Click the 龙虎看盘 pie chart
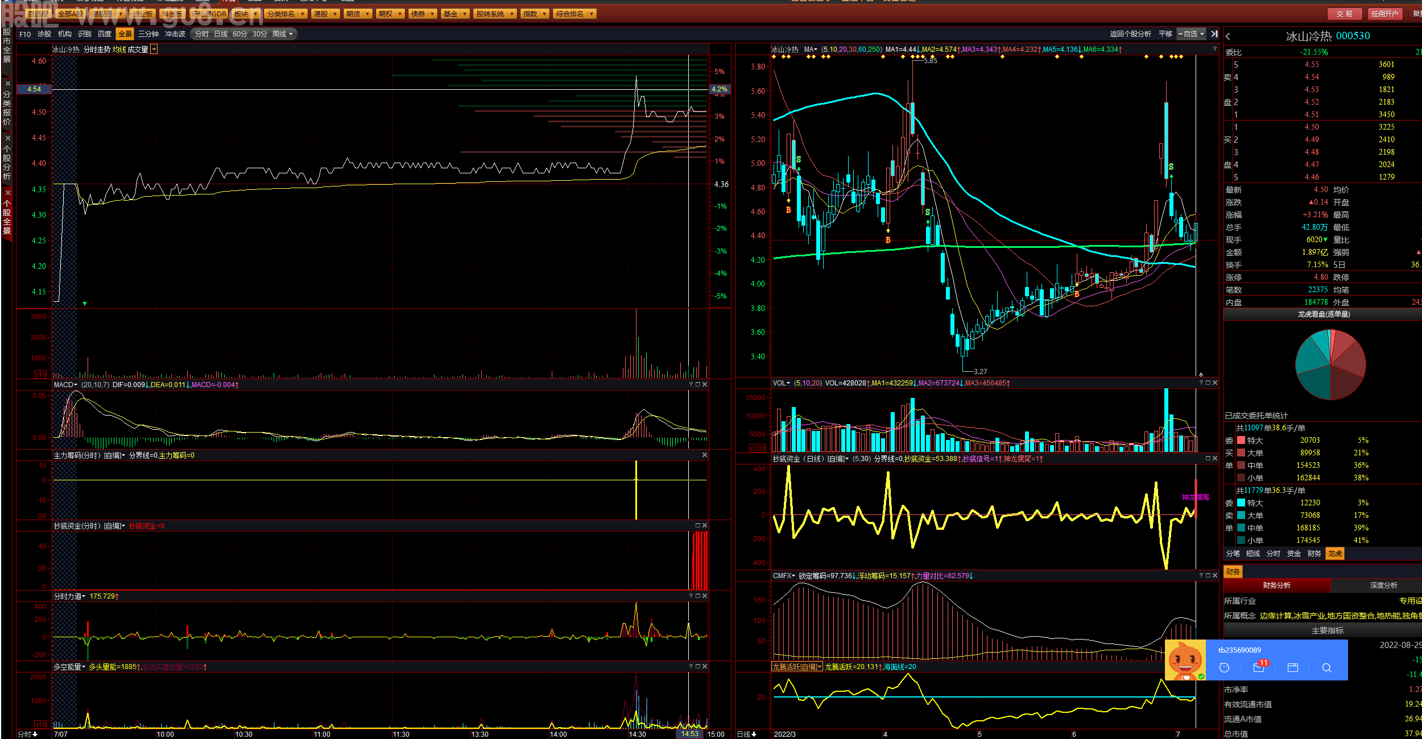Screen dimensions: 1422x739 tap(1330, 364)
